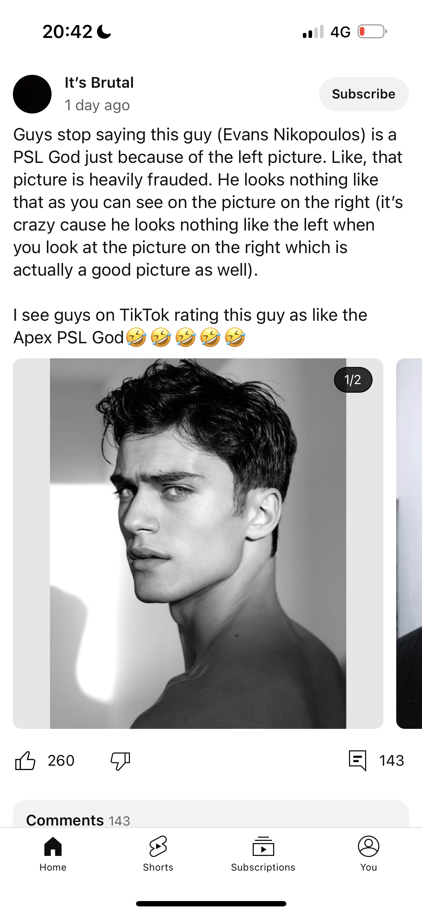Image resolution: width=422 pixels, height=915 pixels.
Task: Open the Shorts tab icon
Action: pyautogui.click(x=158, y=846)
